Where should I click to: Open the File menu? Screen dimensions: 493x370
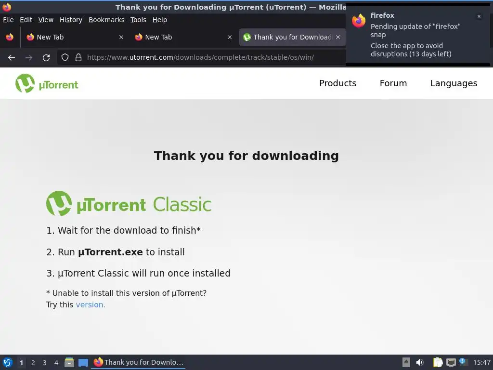[8, 20]
